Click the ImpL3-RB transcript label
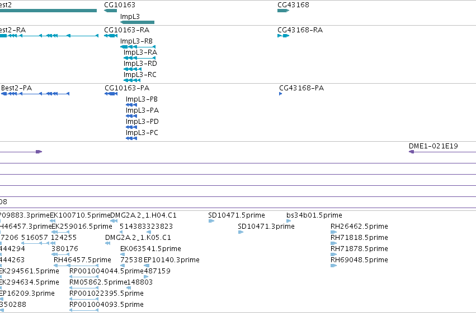 pos(136,41)
